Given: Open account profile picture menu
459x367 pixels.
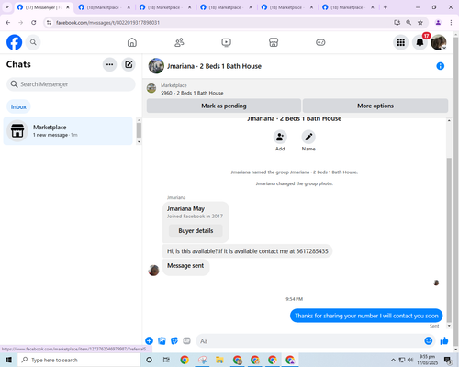Looking at the screenshot, I should point(439,42).
